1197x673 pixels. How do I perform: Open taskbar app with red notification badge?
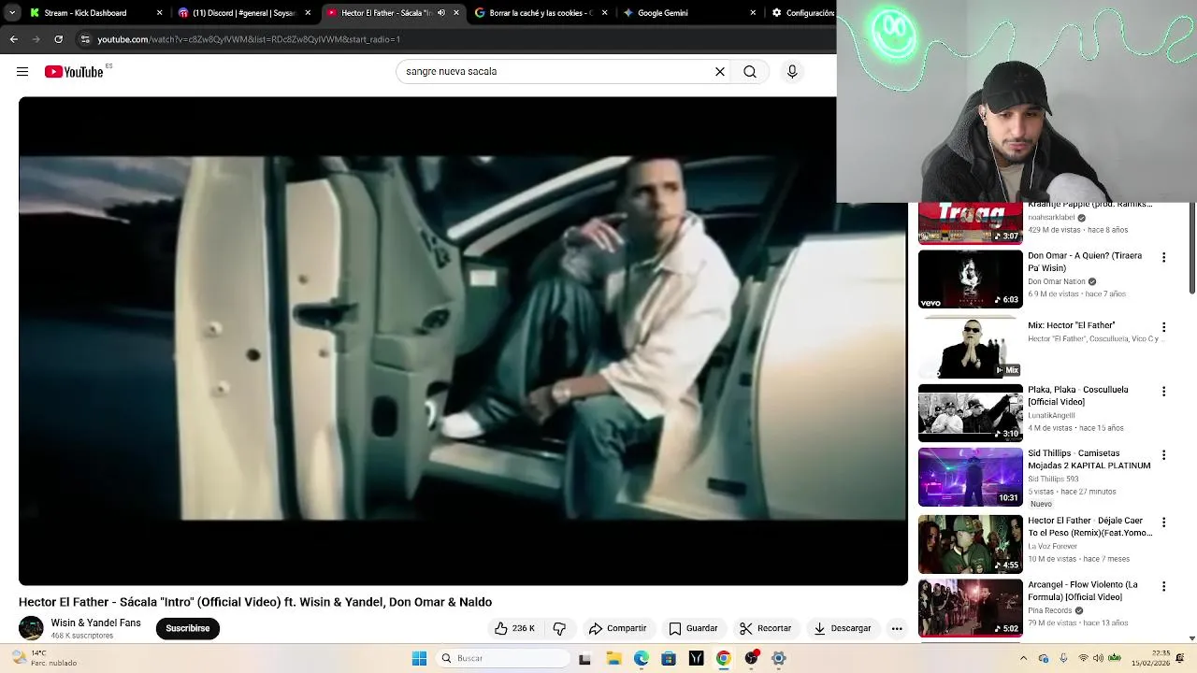751,658
